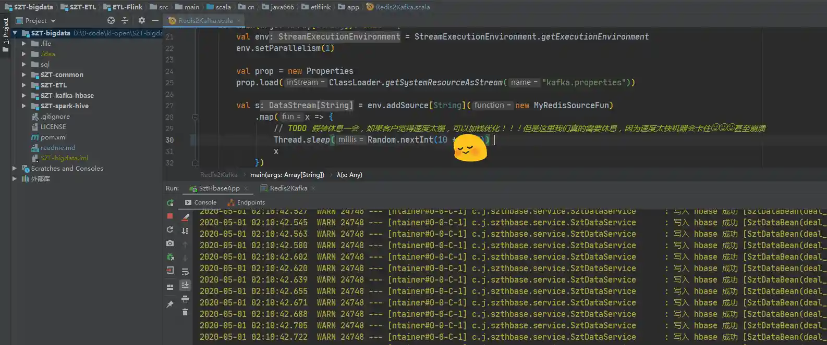
Task: Switch to the Redis2Kafka run tab
Action: coord(288,188)
